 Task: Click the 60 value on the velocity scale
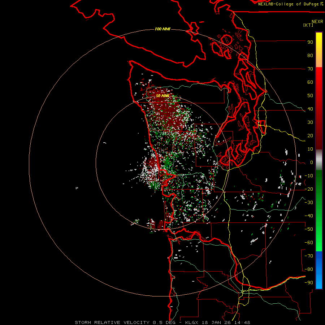pyautogui.click(x=310, y=82)
